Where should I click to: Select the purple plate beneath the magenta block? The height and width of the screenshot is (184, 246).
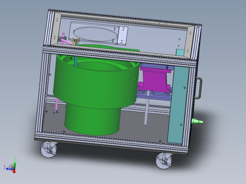pos(154,96)
